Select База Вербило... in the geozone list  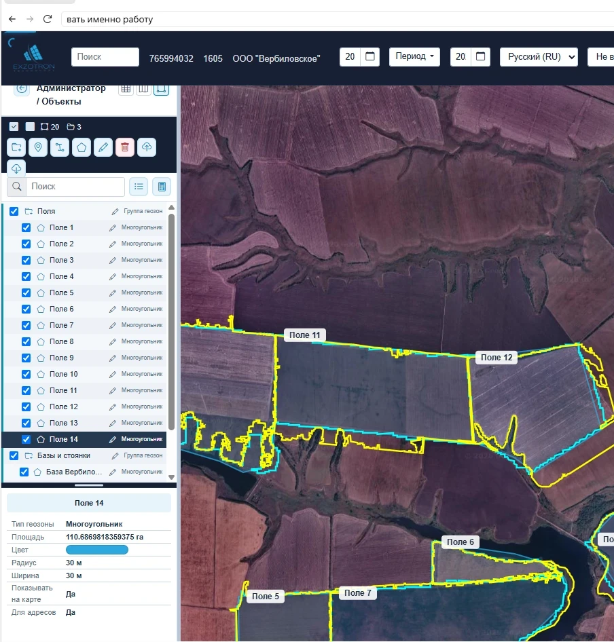click(x=85, y=472)
